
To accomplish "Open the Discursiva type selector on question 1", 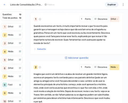I will [x=101, y=19].
